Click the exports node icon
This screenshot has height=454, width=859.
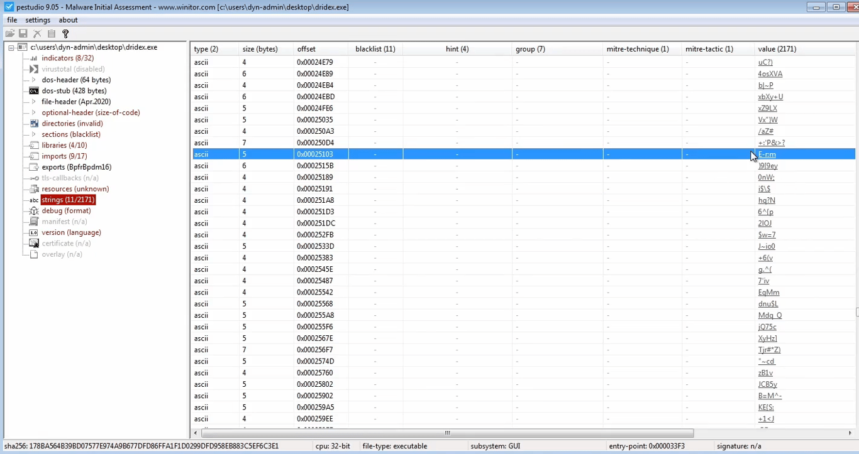34,167
